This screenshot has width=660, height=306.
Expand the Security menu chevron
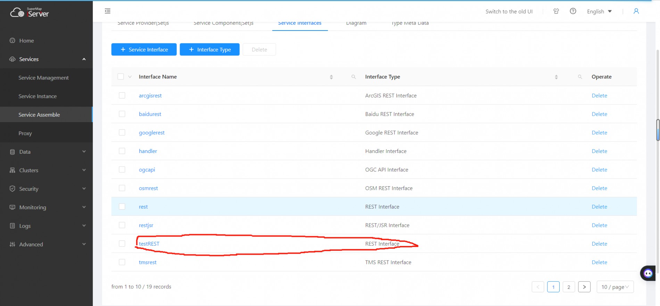(x=84, y=188)
